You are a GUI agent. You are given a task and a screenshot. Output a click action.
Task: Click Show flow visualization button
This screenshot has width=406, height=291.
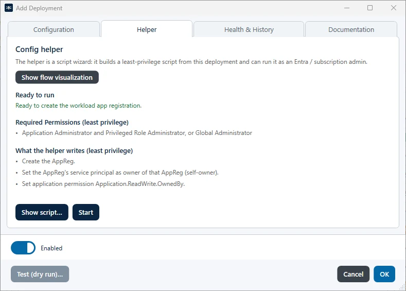pos(57,77)
